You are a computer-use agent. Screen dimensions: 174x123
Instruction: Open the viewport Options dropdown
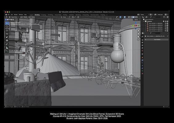click(136, 20)
